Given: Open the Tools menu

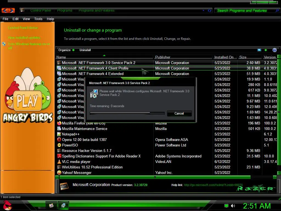Looking at the screenshot, I should [x=38, y=19].
